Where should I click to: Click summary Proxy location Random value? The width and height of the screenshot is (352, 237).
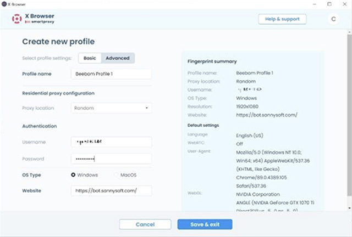point(246,81)
